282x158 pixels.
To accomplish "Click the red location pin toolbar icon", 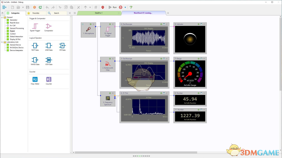I will (x=102, y=7).
